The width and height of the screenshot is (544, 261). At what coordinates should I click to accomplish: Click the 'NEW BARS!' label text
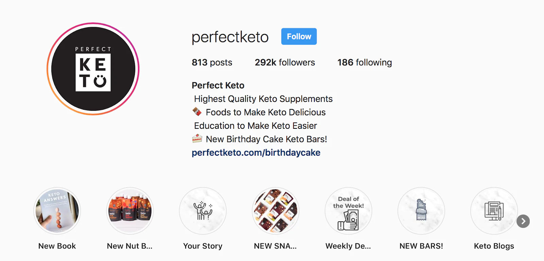[421, 246]
